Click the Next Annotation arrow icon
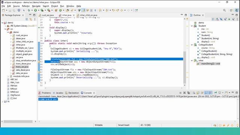Viewport: 240px width, 135px height. (x=100, y=10)
